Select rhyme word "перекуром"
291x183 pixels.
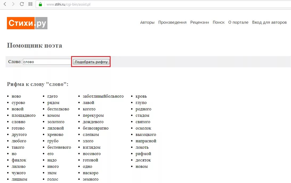(93, 115)
